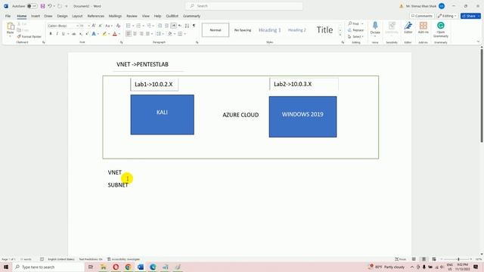This screenshot has height=272, width=484.
Task: Toggle Strikethrough formatting
Action: pos(74,34)
